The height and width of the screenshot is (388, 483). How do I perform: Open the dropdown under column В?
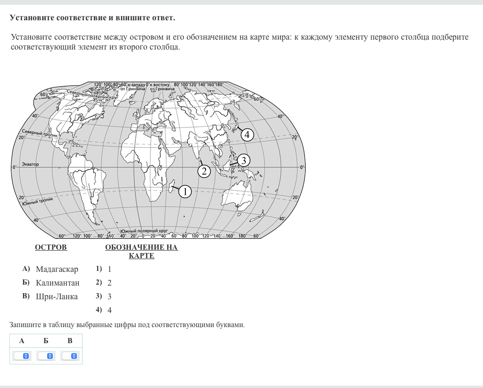(70, 356)
